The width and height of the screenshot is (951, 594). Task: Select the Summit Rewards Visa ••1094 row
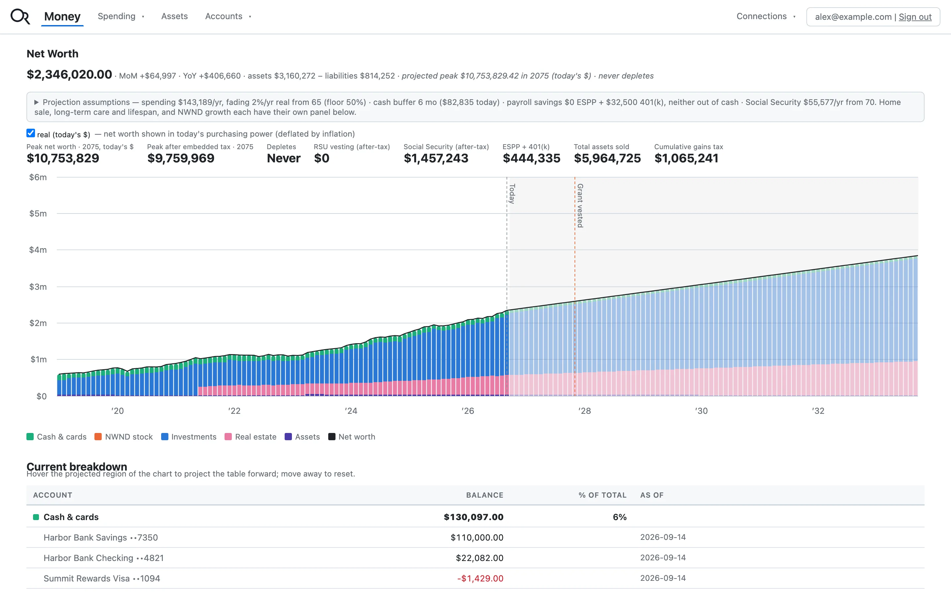click(475, 578)
